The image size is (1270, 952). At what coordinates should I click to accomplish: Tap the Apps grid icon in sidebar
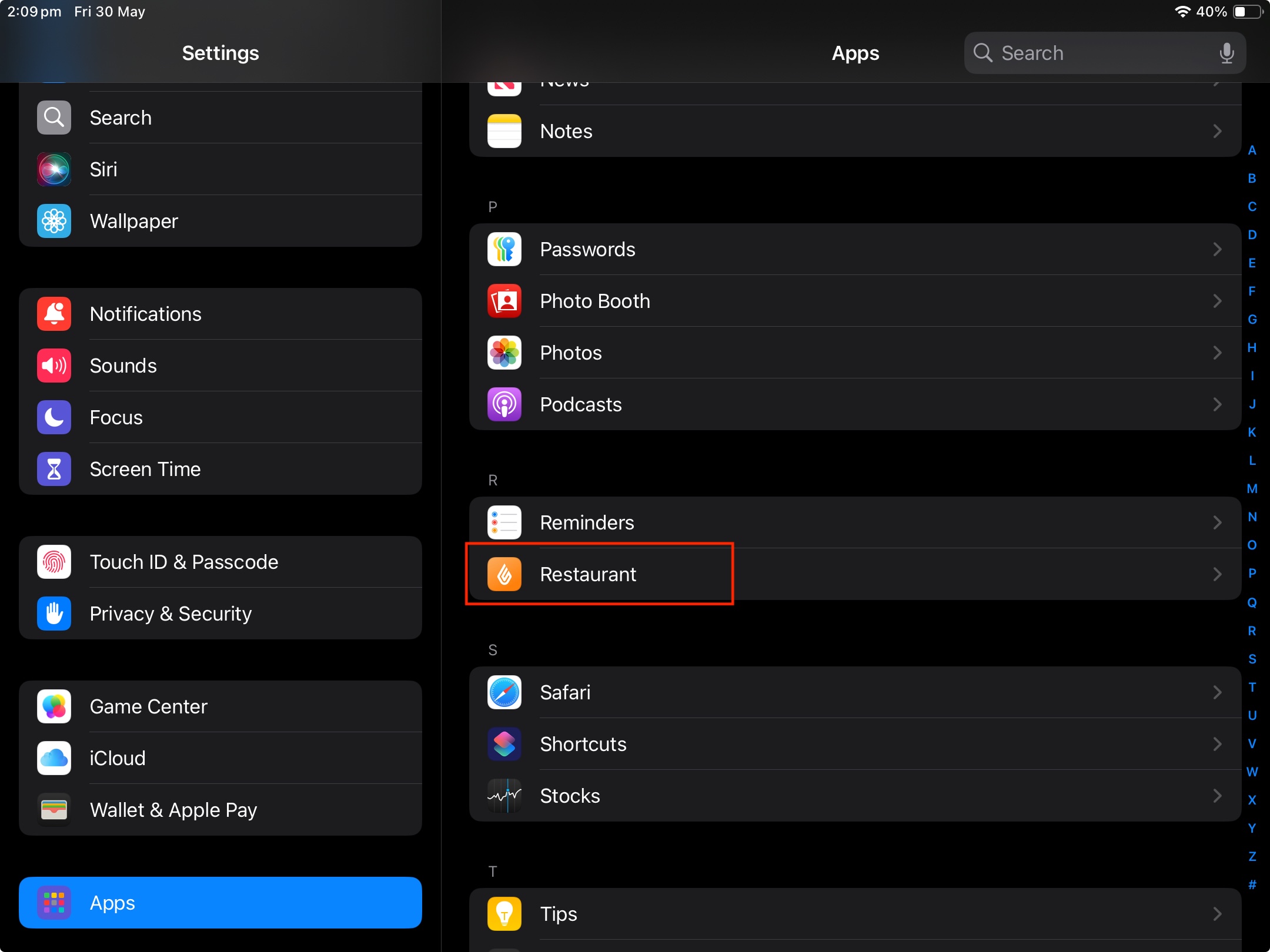tap(54, 903)
